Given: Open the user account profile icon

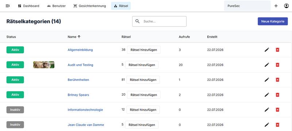Looking at the screenshot, I should tap(286, 6).
